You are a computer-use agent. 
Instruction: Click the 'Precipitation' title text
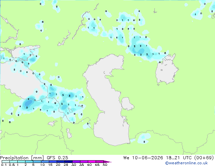click(14, 158)
